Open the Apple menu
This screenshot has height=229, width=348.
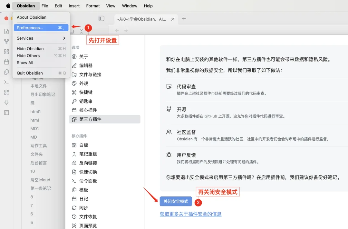(x=8, y=6)
